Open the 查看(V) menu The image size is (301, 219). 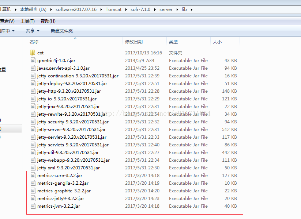[x=7, y=21]
